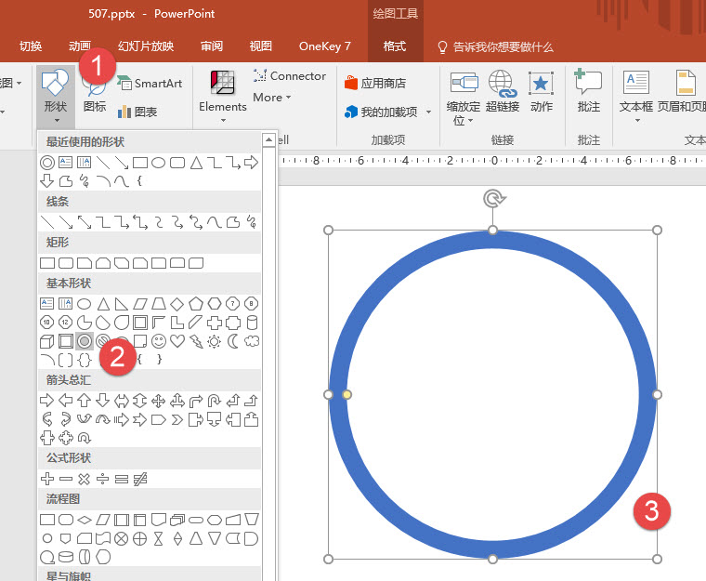
Task: Select the flowchart summing junction shape
Action: pos(121,538)
